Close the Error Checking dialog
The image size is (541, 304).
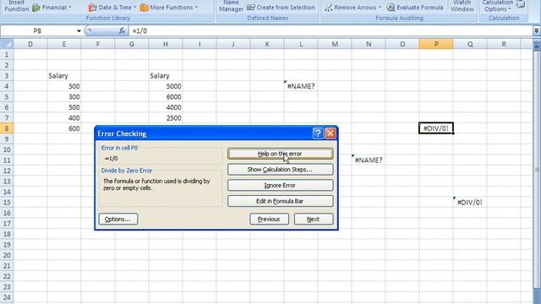click(x=331, y=133)
